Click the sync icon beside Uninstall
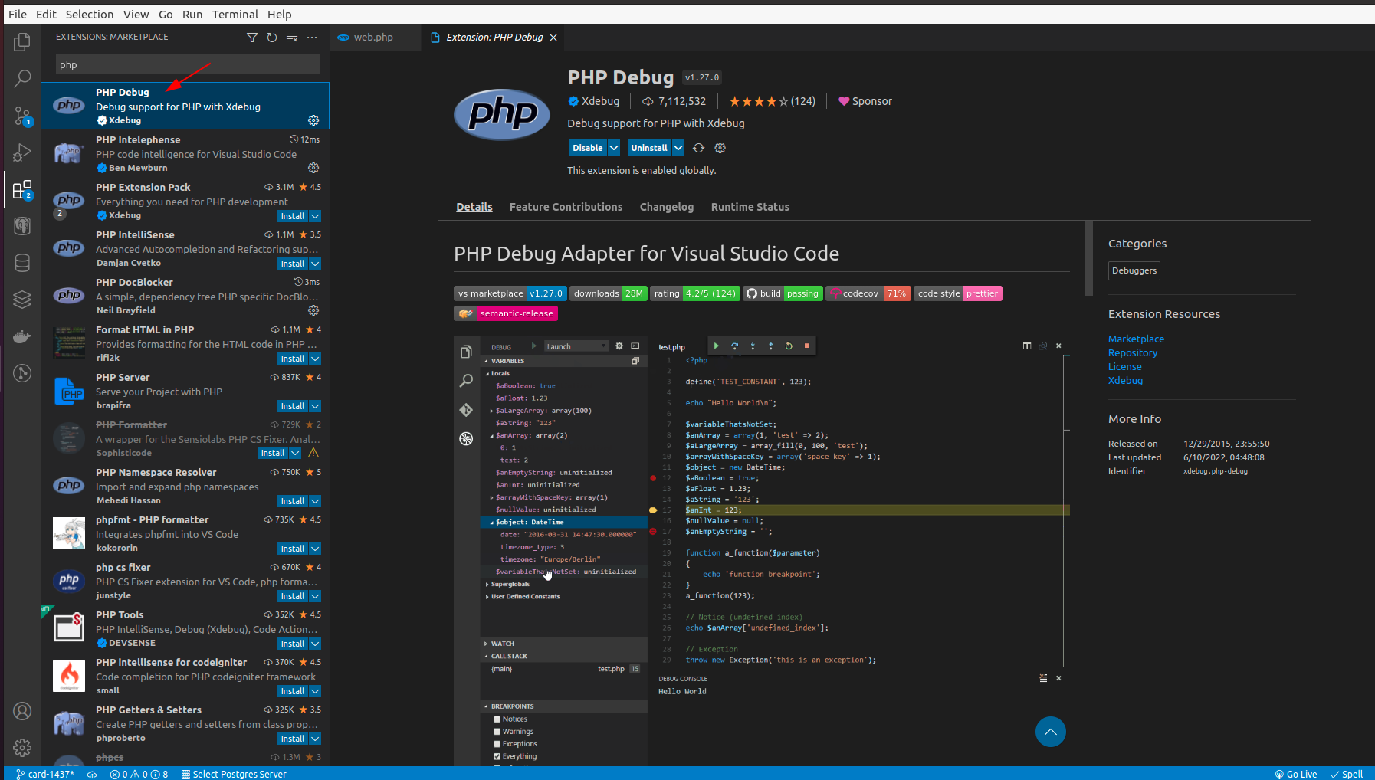This screenshot has width=1375, height=780. pyautogui.click(x=698, y=148)
